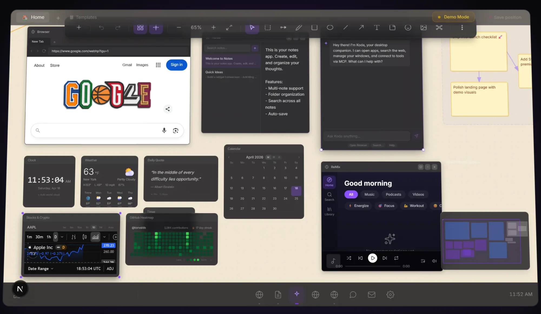This screenshot has height=314, width=541.
Task: Select the insert image tool
Action: coord(424,27)
